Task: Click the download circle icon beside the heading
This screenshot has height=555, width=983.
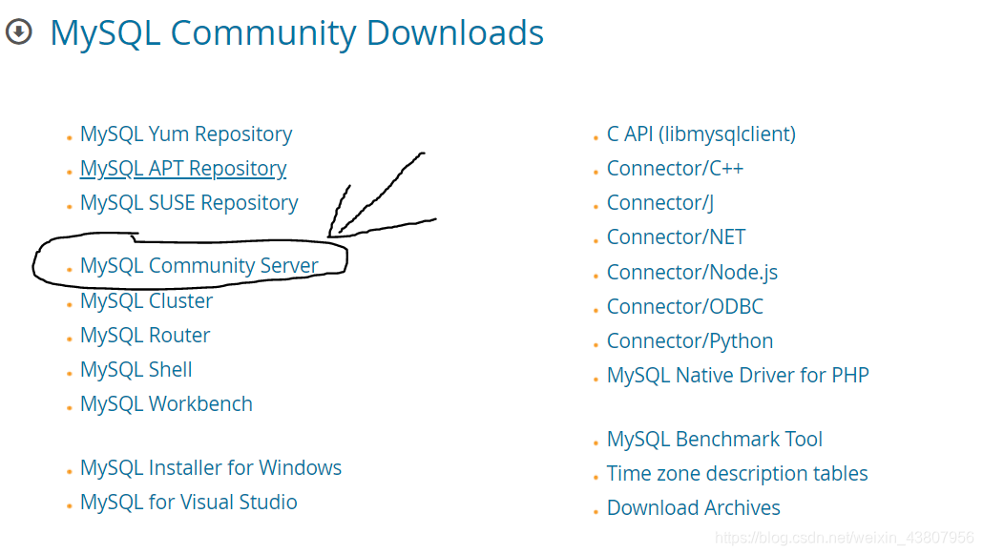Action: [x=19, y=32]
